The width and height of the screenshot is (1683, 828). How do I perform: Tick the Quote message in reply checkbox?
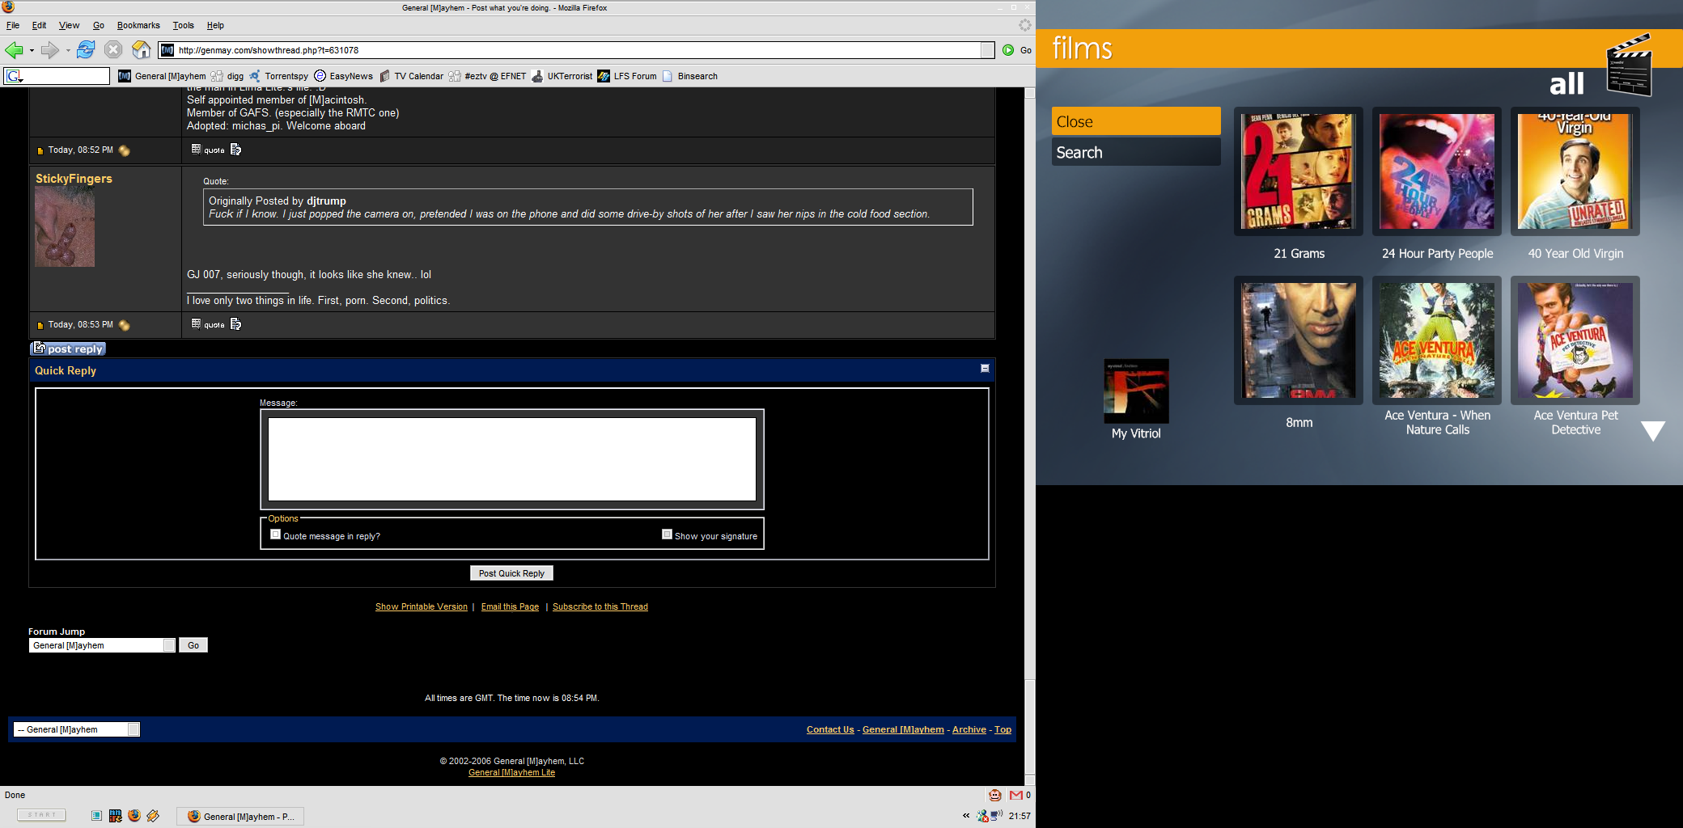coord(275,534)
